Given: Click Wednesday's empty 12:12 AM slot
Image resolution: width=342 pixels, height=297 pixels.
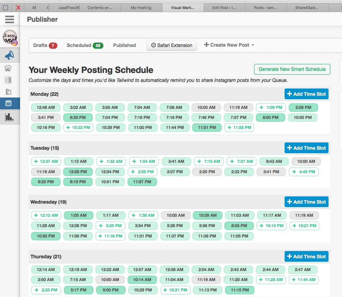Looking at the screenshot, I should tap(46, 215).
